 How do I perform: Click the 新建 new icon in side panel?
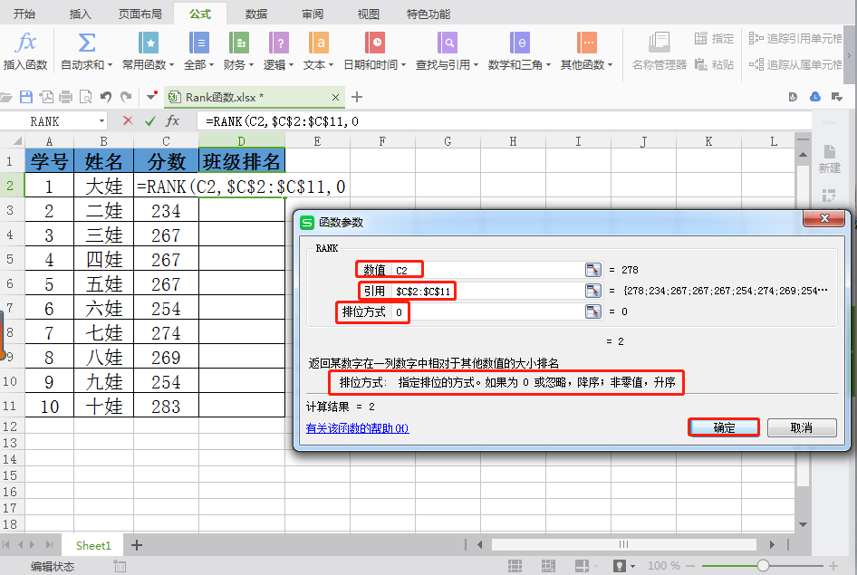coord(829,158)
